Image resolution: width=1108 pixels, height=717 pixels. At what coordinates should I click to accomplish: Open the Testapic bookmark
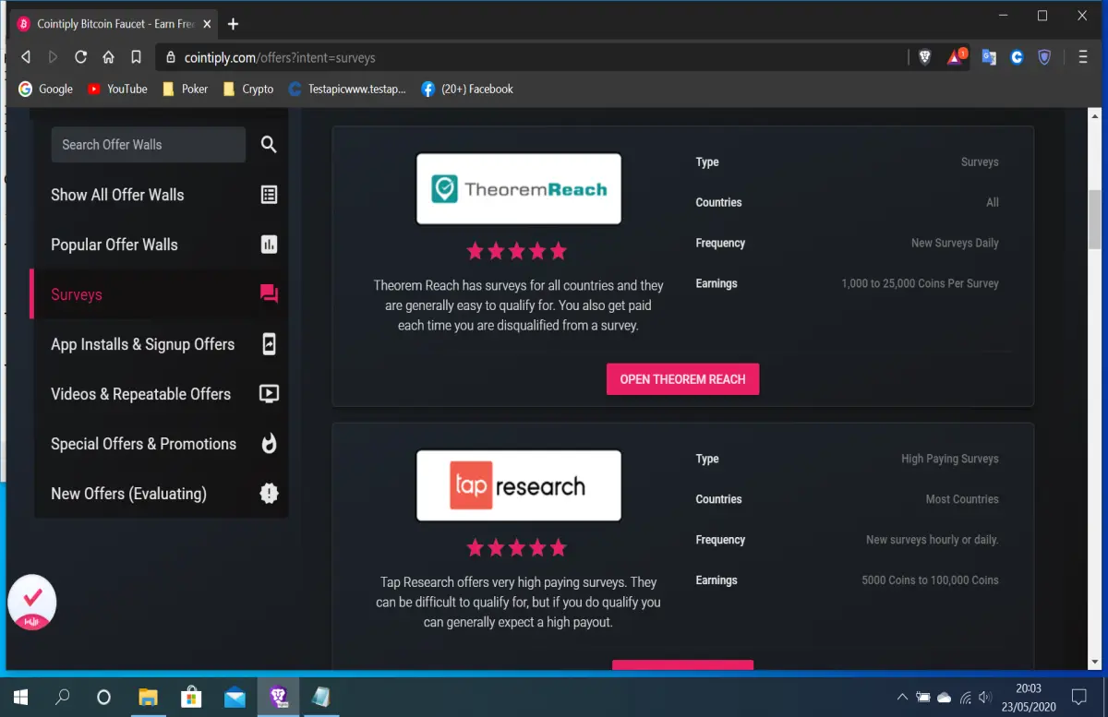[347, 89]
